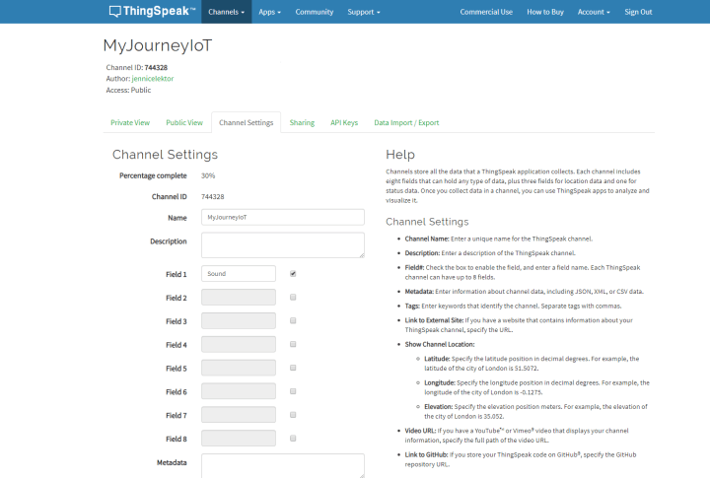Click the 'Access: Public' text
This screenshot has height=478, width=710.
pyautogui.click(x=128, y=90)
